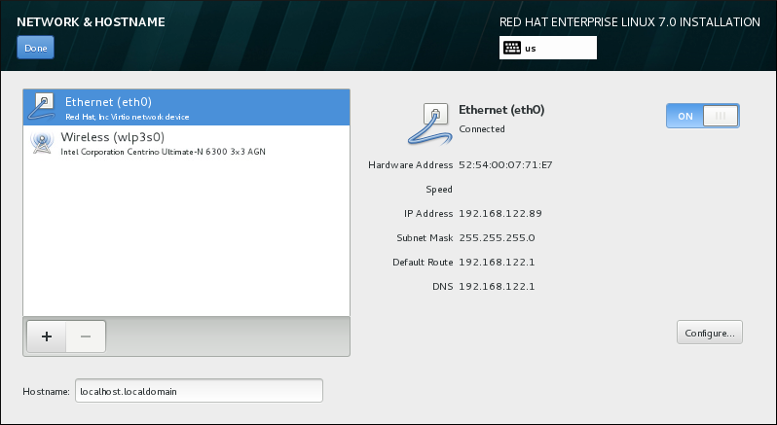Select Wireless (wlp3s0) device entry
This screenshot has width=777, height=425.
(185, 143)
